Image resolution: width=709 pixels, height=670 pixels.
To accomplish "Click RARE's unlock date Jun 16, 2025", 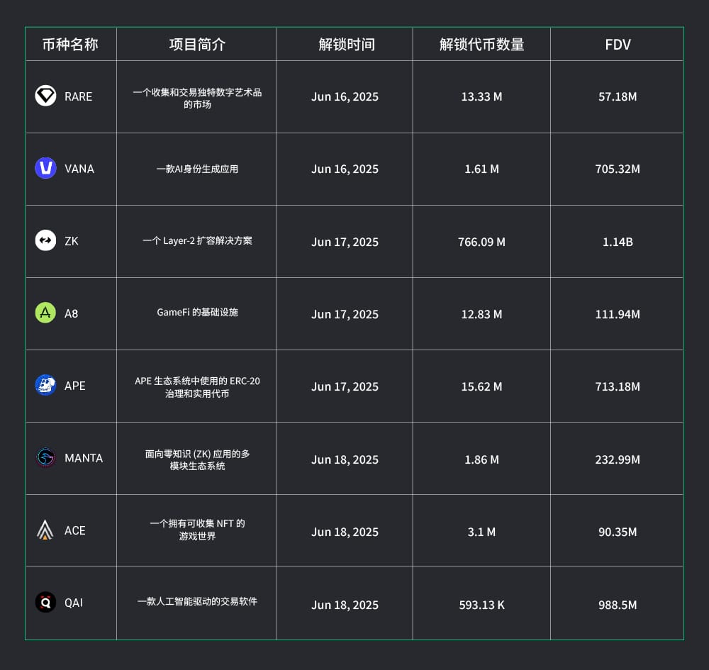I will pyautogui.click(x=345, y=96).
